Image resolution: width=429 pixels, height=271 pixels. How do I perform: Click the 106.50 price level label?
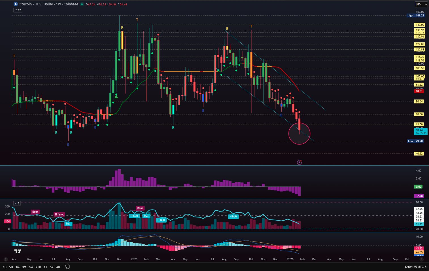420,68
